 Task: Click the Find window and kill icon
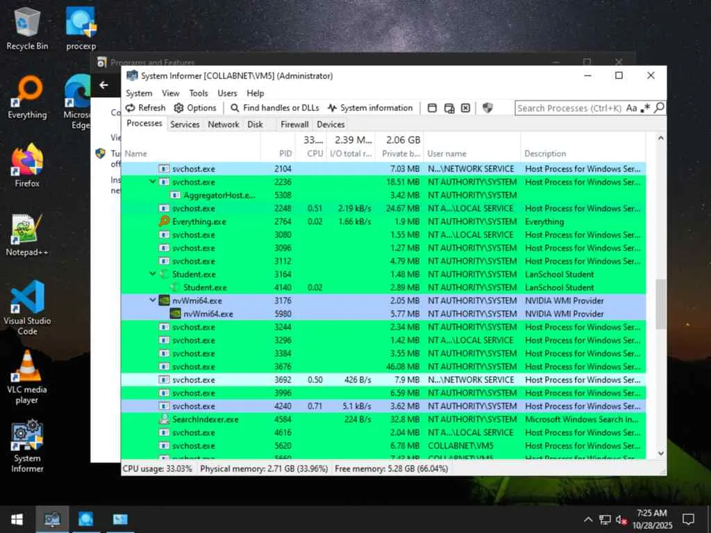point(466,108)
